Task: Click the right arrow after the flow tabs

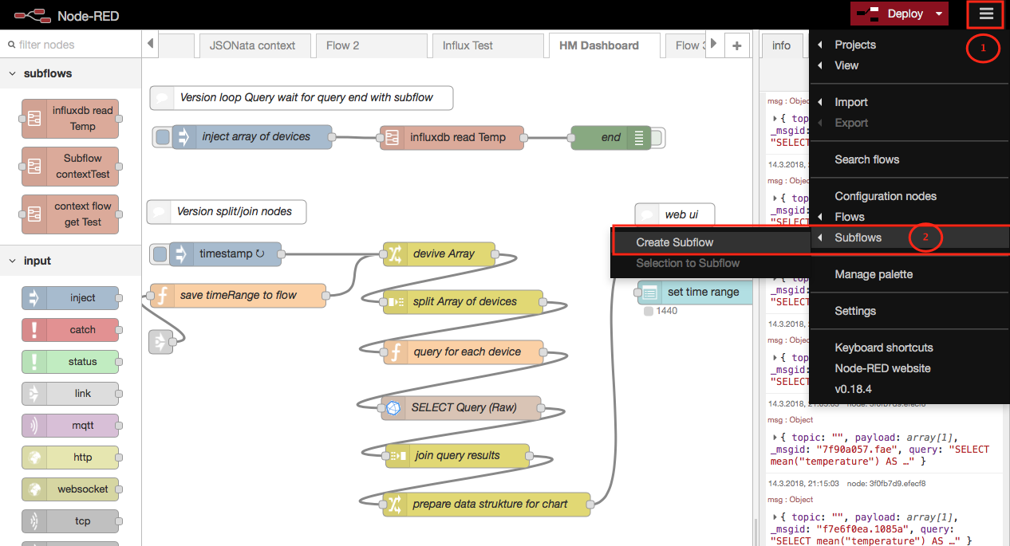Action: [713, 44]
